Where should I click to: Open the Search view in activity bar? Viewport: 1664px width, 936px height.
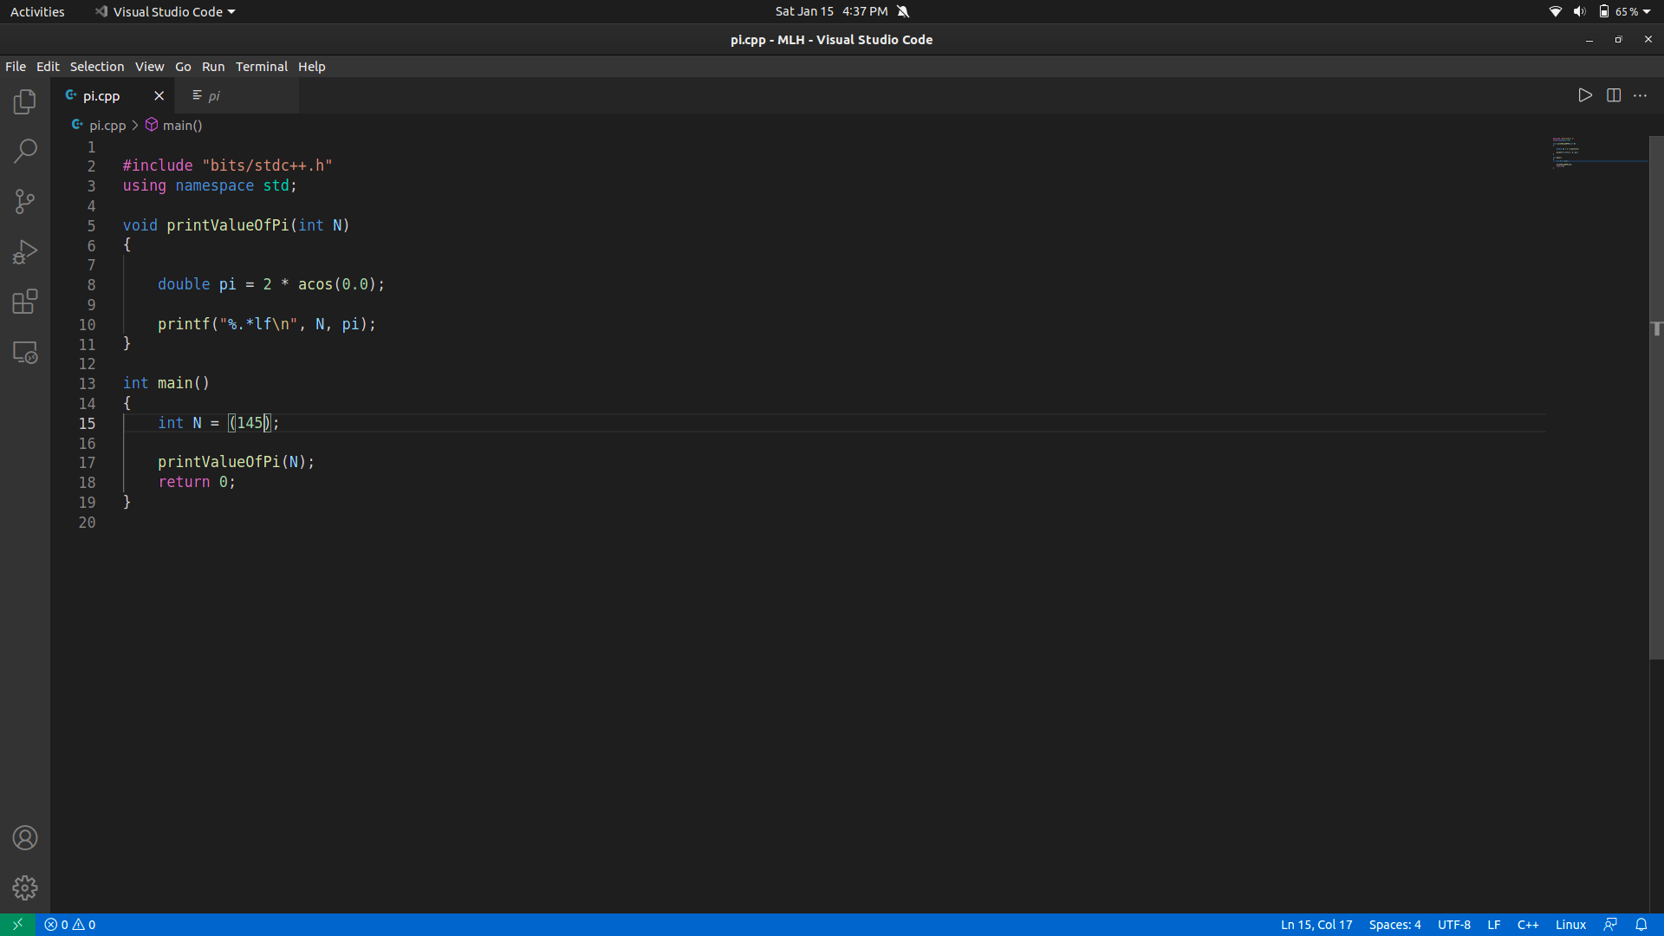click(x=25, y=151)
